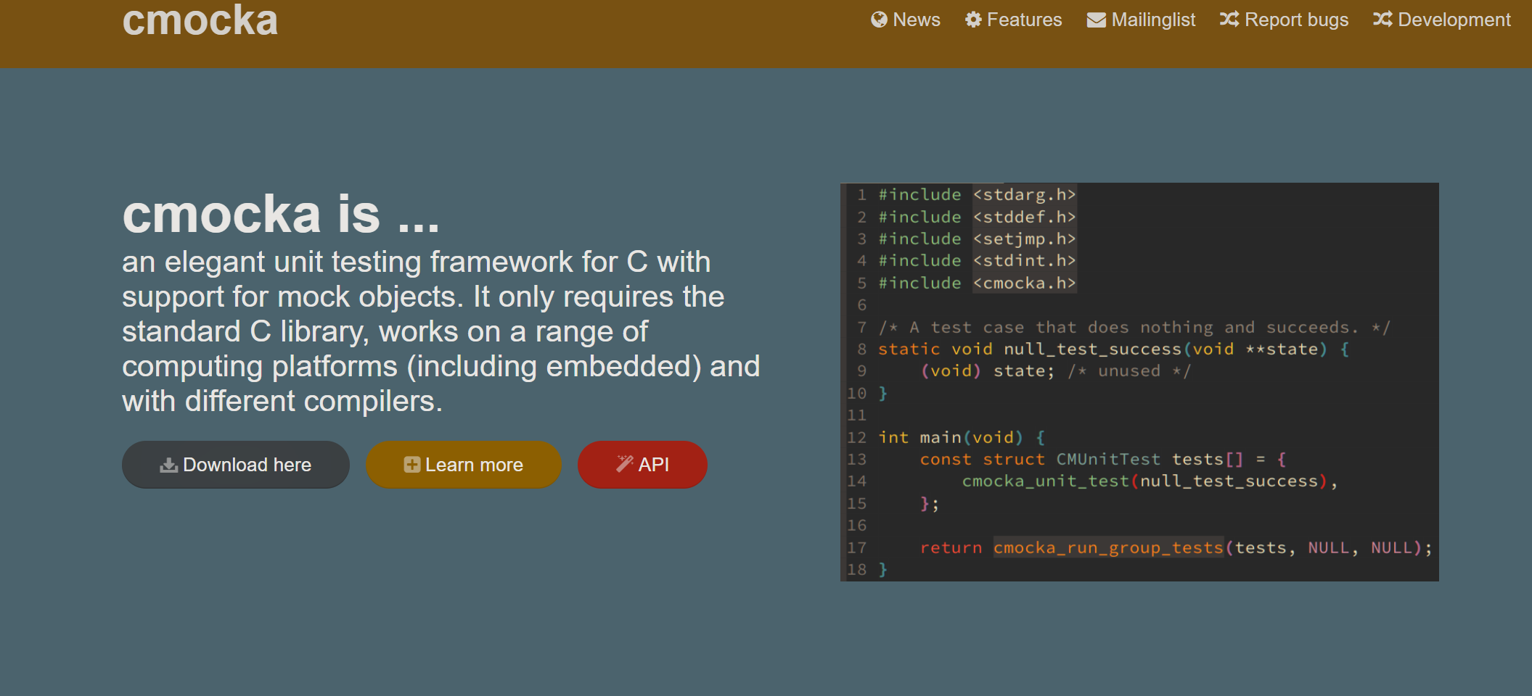
Task: Click 'cmocka_unit_test(null_test_success)' code line
Action: point(1150,481)
